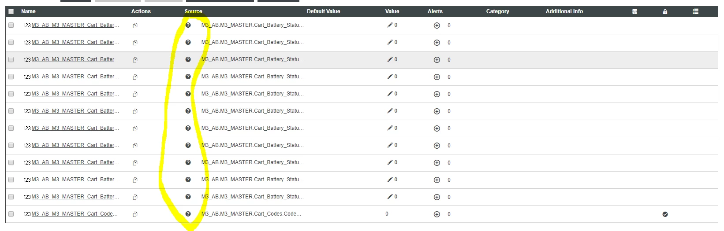Click the Category column header
724x231 pixels.
tap(497, 11)
